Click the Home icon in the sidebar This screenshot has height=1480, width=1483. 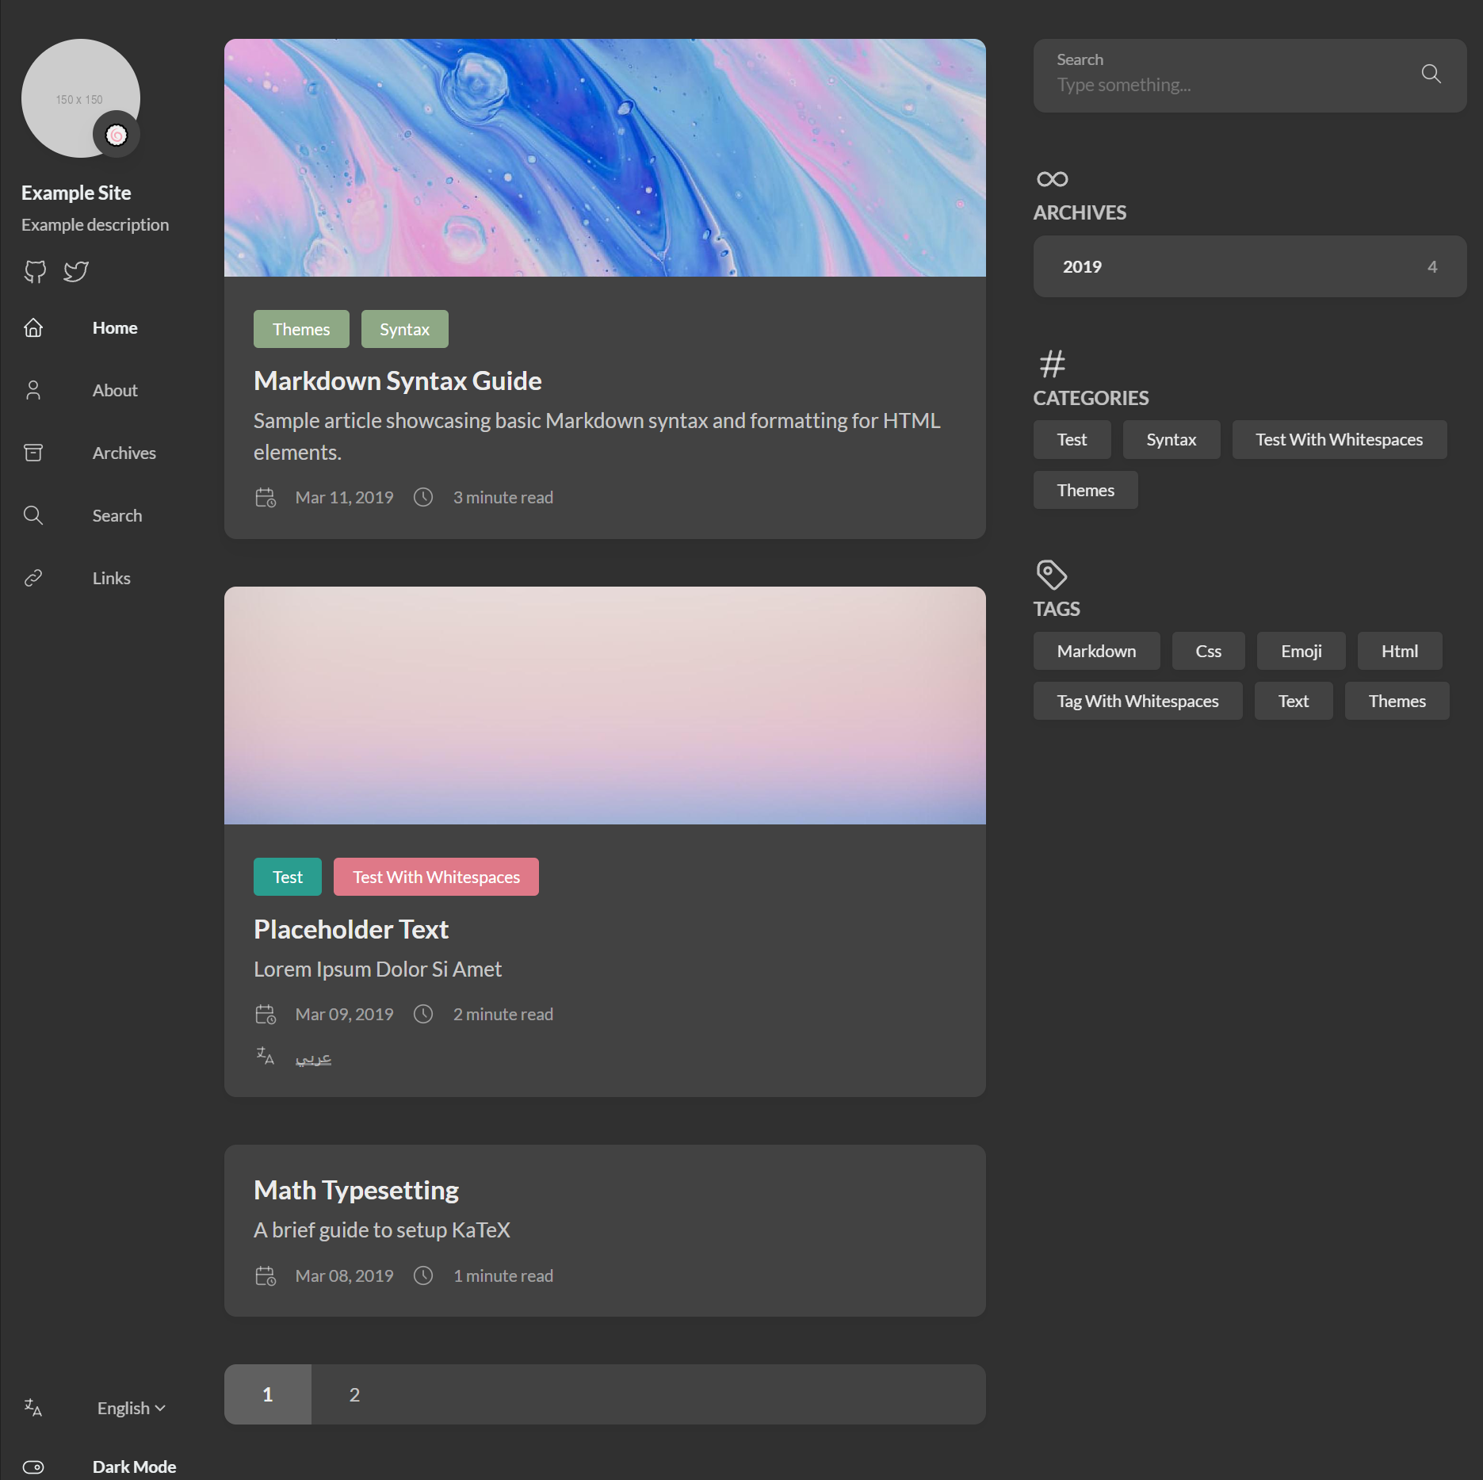pos(33,327)
